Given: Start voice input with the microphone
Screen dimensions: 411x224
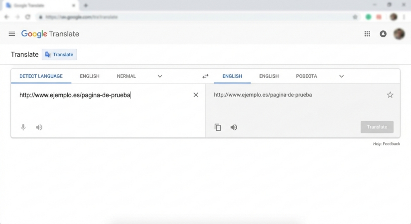Looking at the screenshot, I should [23, 127].
